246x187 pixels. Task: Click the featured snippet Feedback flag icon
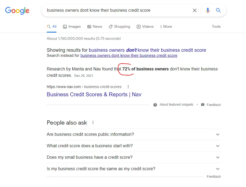pyautogui.click(x=203, y=105)
